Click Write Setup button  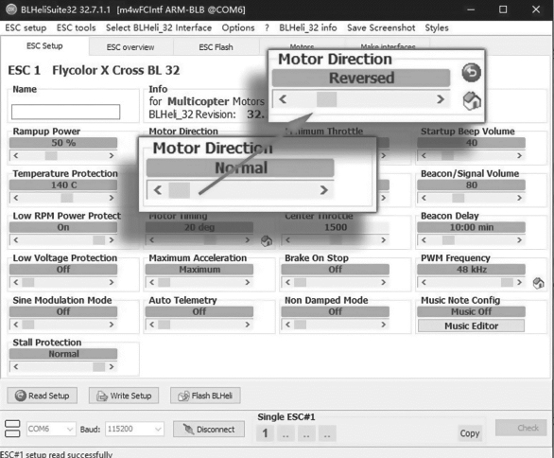point(124,396)
